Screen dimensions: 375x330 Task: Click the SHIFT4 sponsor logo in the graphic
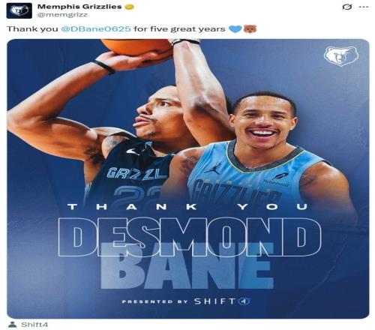222,301
